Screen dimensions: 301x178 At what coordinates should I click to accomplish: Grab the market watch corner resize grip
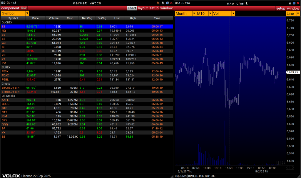[172, 176]
